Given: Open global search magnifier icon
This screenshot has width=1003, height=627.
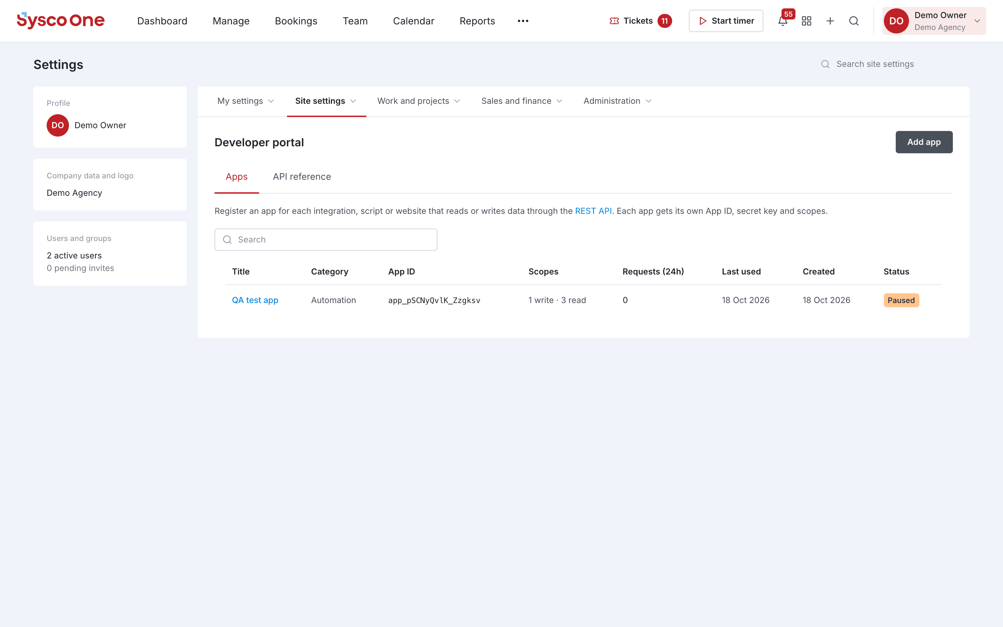Looking at the screenshot, I should click(854, 21).
